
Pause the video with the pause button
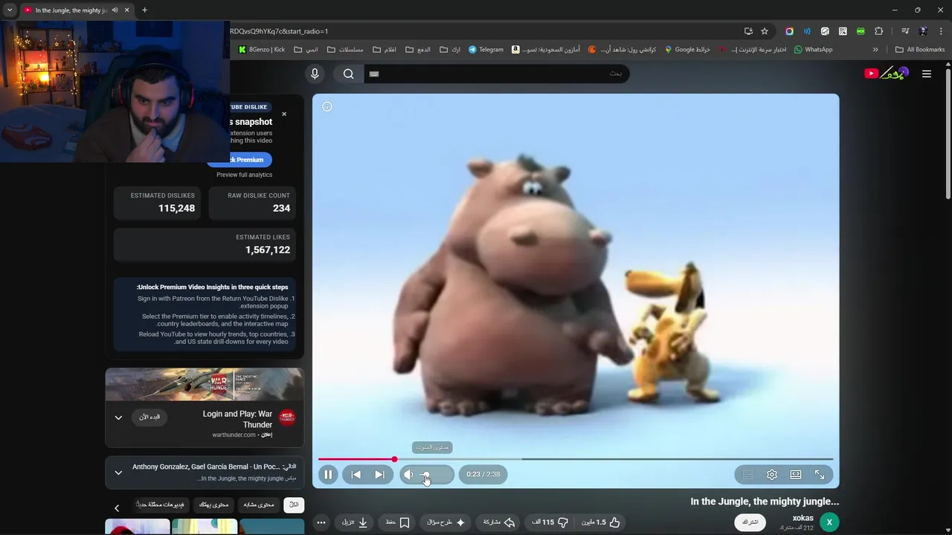(x=328, y=474)
